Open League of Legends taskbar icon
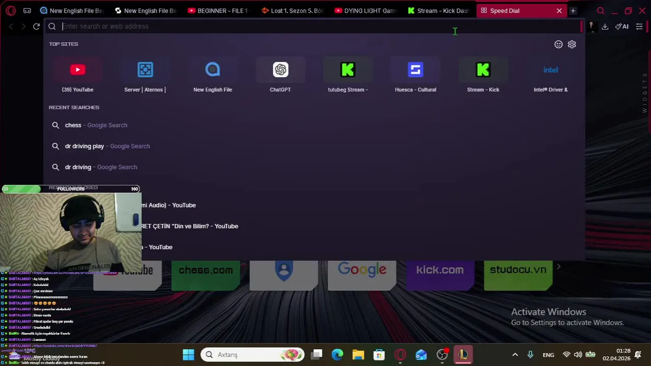The image size is (651, 366). (x=463, y=355)
